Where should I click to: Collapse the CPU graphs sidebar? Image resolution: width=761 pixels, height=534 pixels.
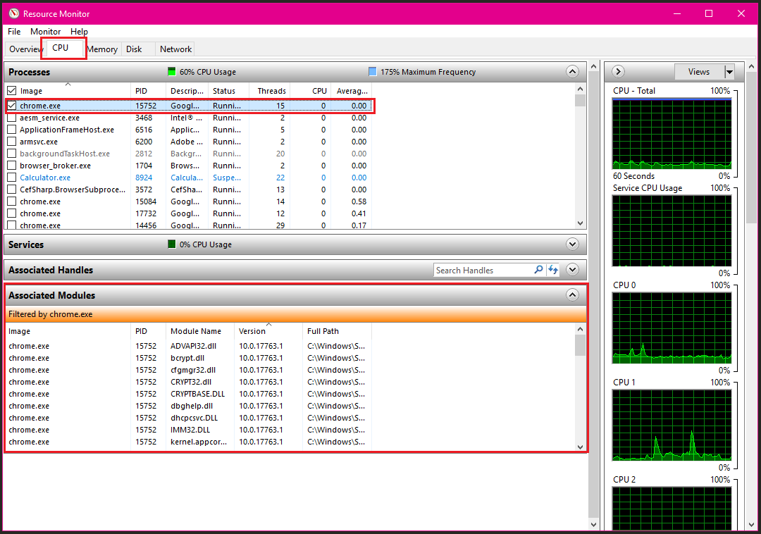618,71
